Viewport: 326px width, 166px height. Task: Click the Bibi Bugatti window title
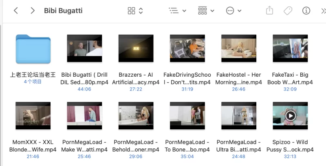[63, 11]
